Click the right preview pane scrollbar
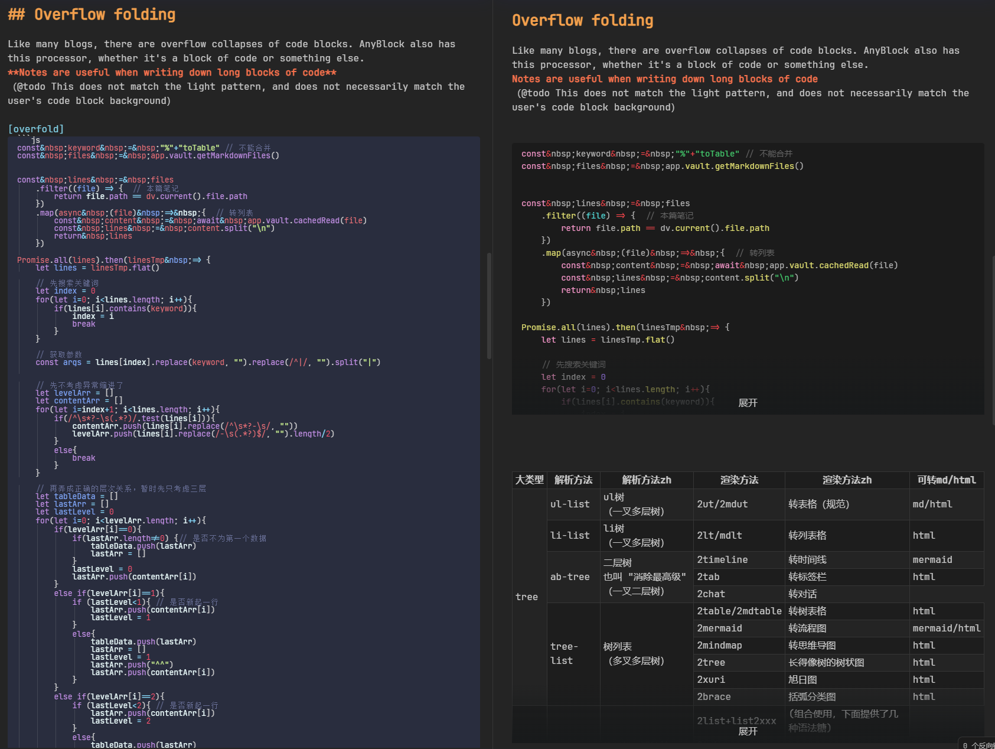This screenshot has height=749, width=995. click(993, 340)
